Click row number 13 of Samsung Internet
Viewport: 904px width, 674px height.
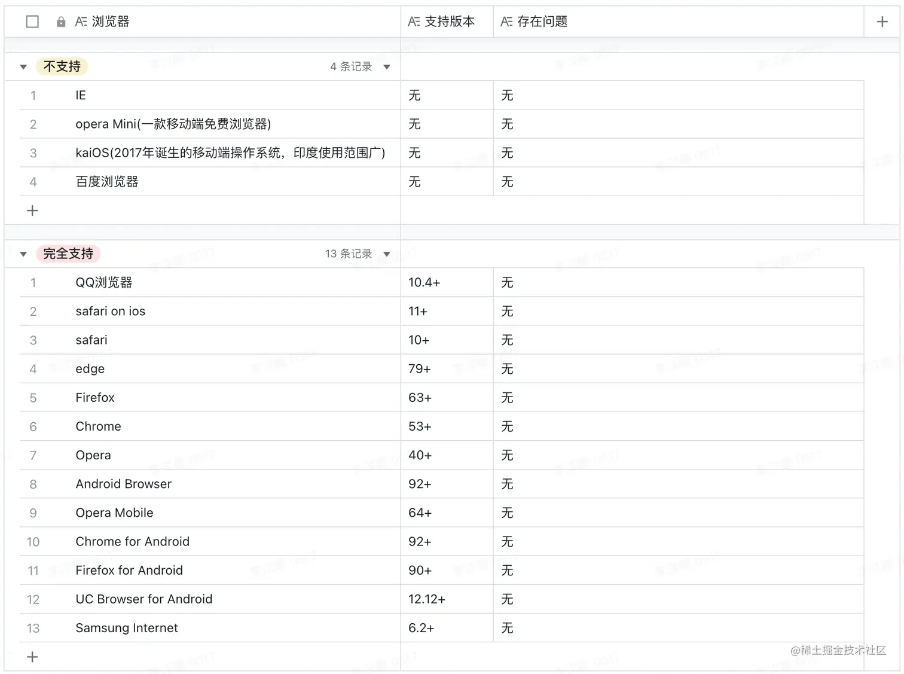coord(33,628)
